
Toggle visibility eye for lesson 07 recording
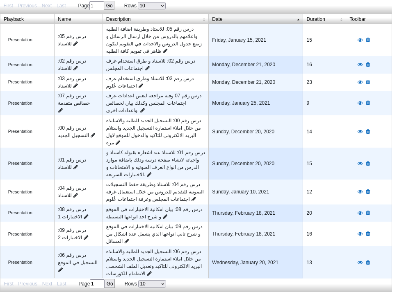pyautogui.click(x=360, y=103)
